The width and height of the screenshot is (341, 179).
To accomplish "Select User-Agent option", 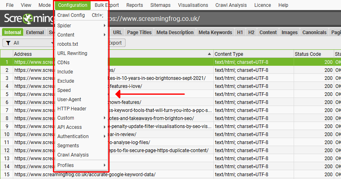I will pos(81,100).
